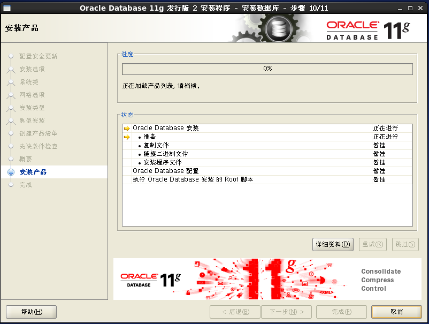
Task: Click the 链接二进制文件 status row
Action: point(267,154)
